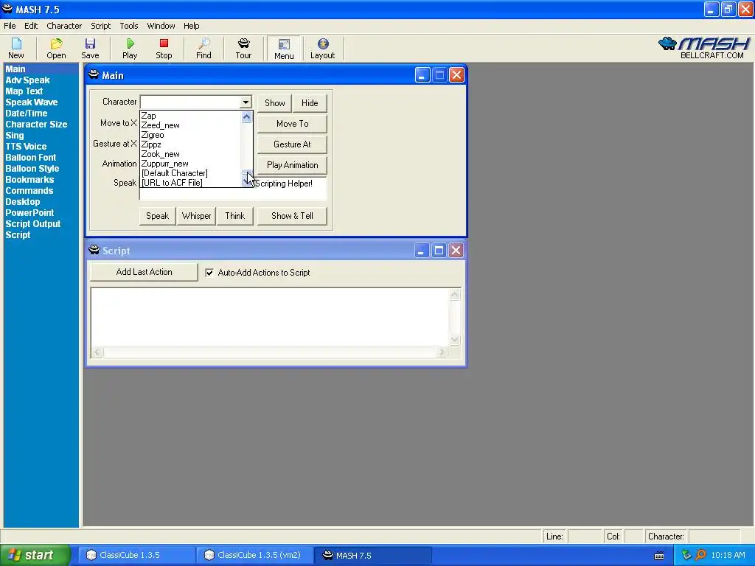Viewport: 755px width, 566px height.
Task: Open Find with magnifier icon
Action: 203,49
